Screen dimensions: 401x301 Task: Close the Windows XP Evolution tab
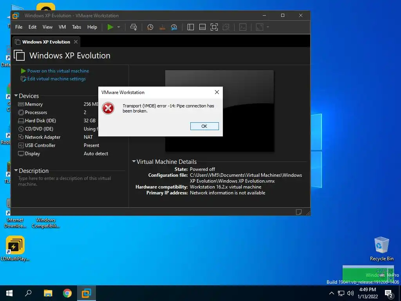[76, 42]
